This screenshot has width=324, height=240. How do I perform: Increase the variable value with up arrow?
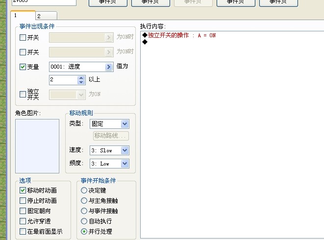pos(81,78)
